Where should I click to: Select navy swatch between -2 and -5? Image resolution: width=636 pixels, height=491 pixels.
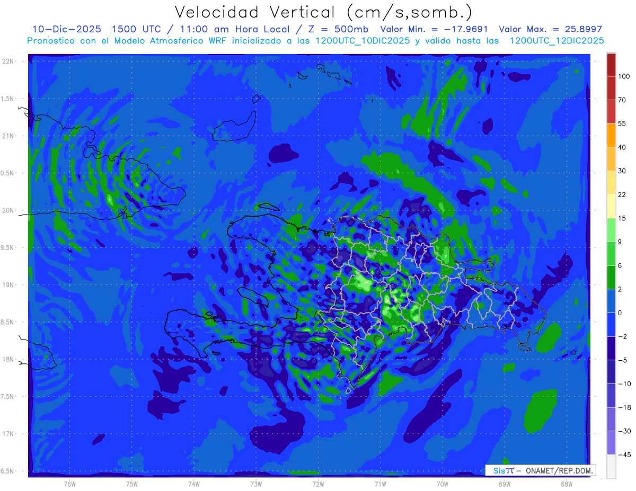pos(611,349)
